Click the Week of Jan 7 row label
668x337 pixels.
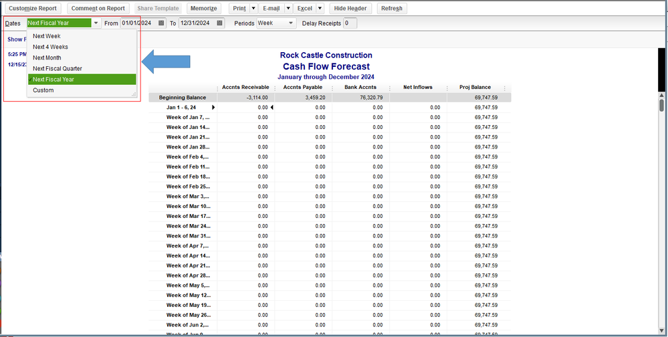(x=188, y=117)
